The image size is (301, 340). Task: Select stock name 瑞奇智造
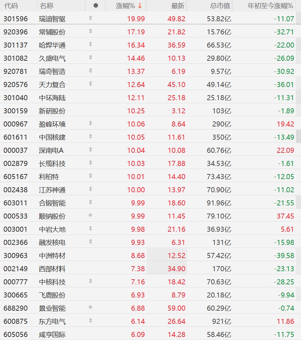[x=52, y=72]
